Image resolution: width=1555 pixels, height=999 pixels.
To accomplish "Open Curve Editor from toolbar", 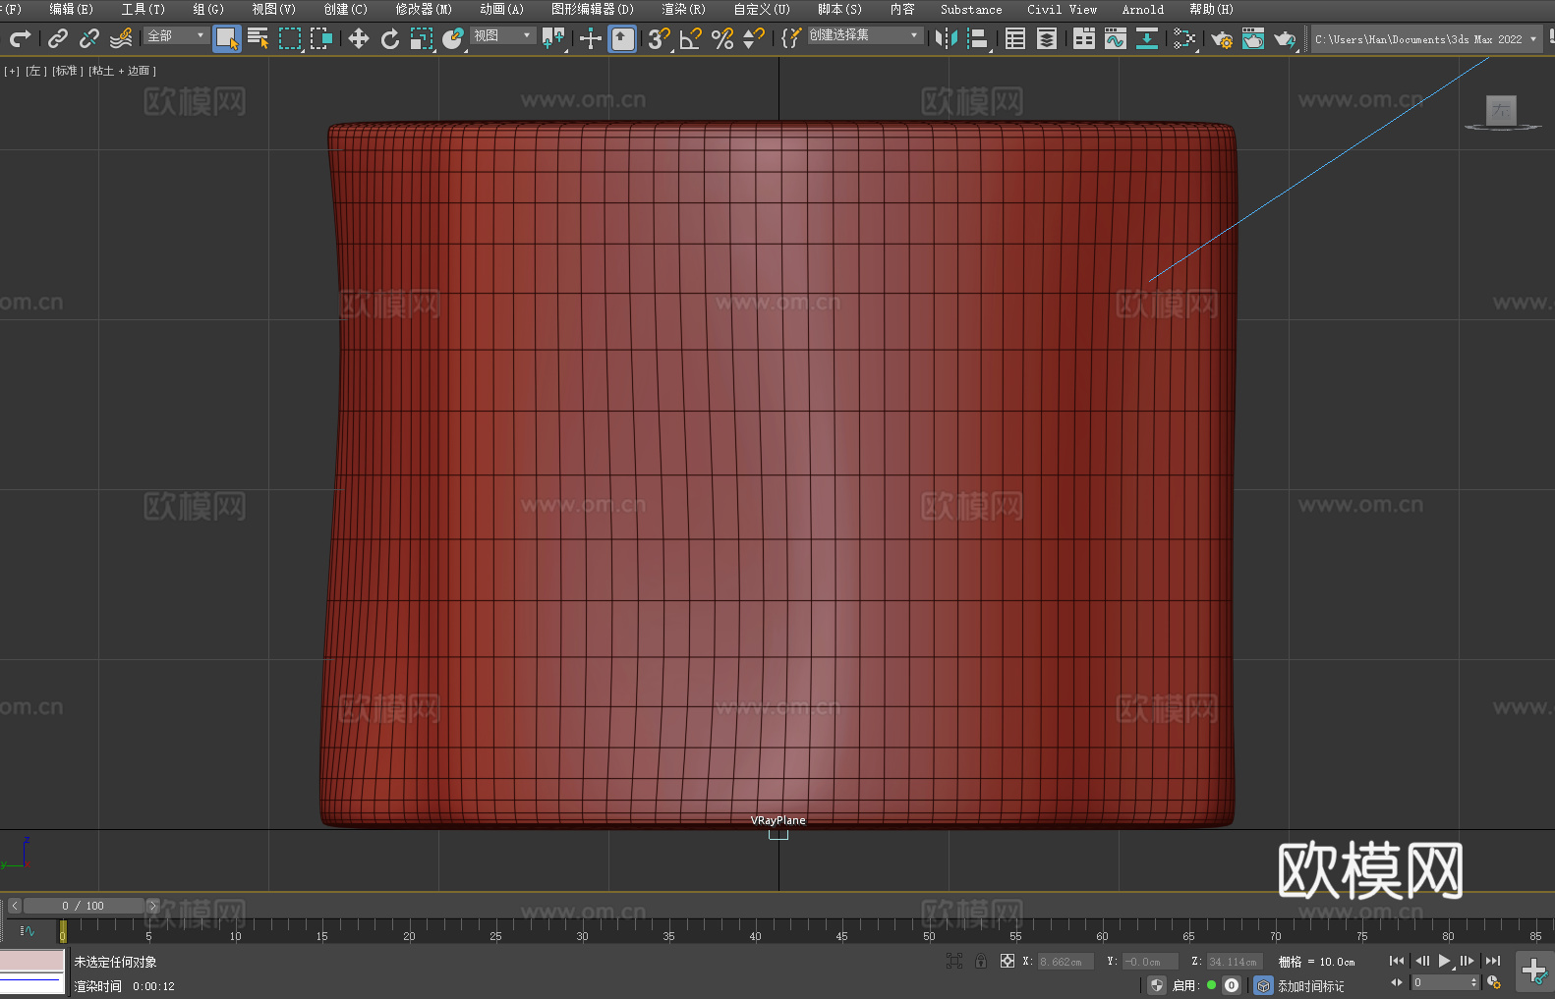I will tap(1115, 38).
